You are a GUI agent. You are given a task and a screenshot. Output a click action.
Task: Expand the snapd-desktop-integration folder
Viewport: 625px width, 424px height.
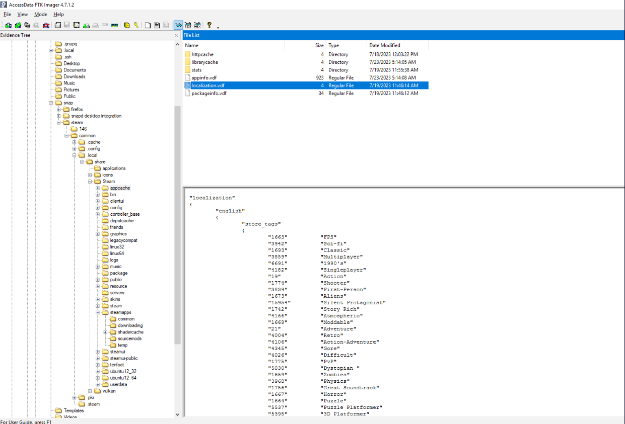(59, 116)
